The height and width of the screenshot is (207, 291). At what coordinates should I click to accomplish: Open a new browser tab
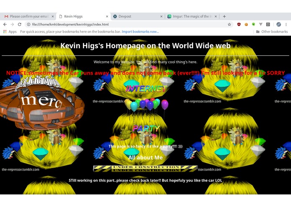pos(224,16)
